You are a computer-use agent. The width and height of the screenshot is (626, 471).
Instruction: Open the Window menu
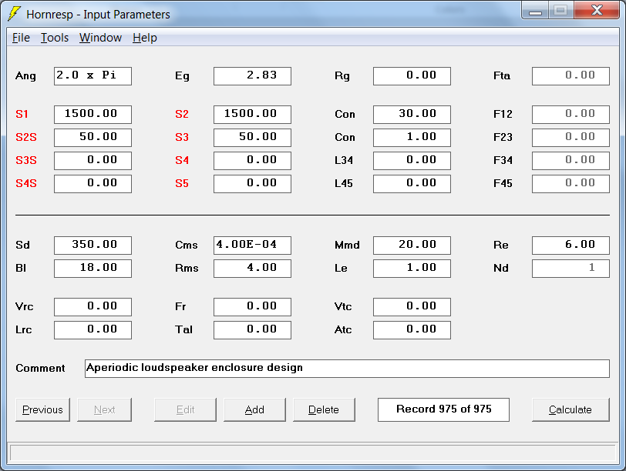point(100,38)
